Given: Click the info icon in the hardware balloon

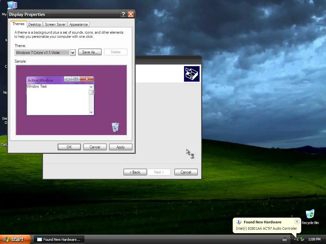Looking at the screenshot, I should (x=239, y=222).
